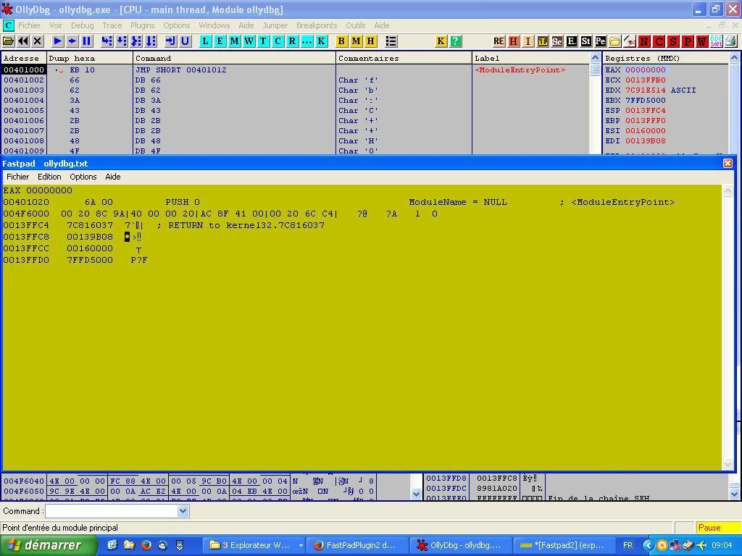
Task: Click the Commentaires column header
Action: [404, 58]
